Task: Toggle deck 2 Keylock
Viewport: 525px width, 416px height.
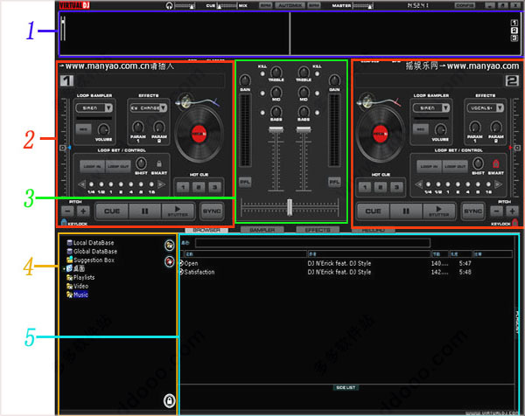Action: tap(515, 222)
